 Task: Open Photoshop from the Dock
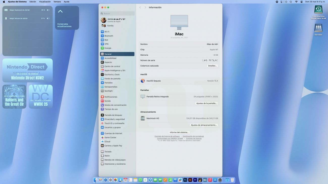(185, 180)
